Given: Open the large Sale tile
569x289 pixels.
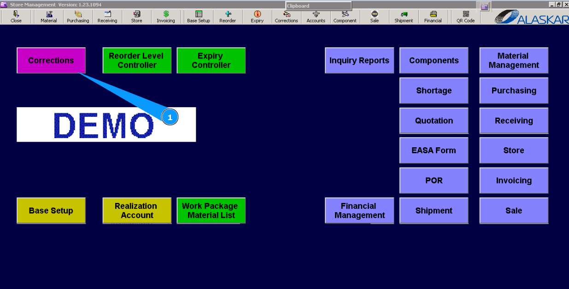Looking at the screenshot, I should 514,211.
